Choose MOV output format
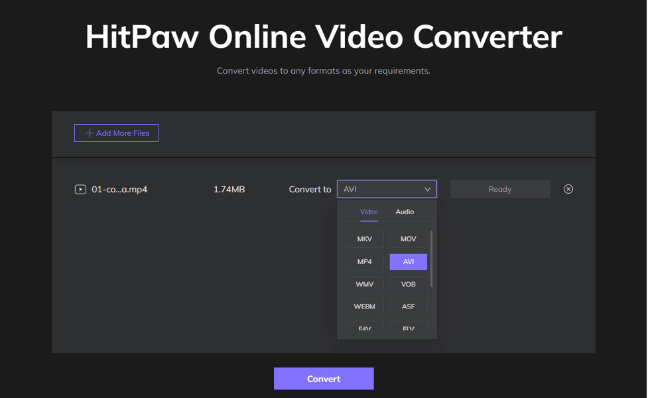Screen dimensions: 648x398 408,239
